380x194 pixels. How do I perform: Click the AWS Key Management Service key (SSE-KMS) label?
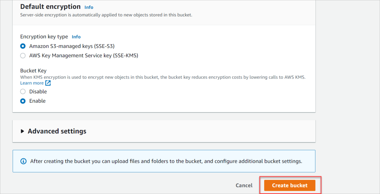pyautogui.click(x=83, y=56)
